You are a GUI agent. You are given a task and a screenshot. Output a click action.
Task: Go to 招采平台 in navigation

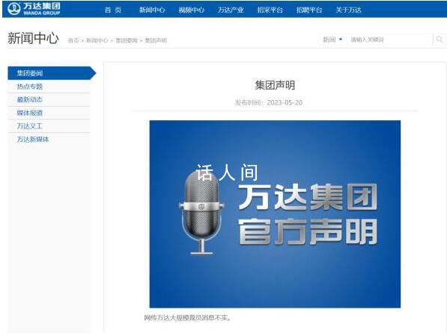[270, 10]
